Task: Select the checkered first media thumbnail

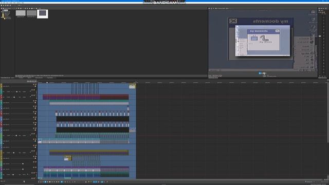Action: tap(21, 13)
